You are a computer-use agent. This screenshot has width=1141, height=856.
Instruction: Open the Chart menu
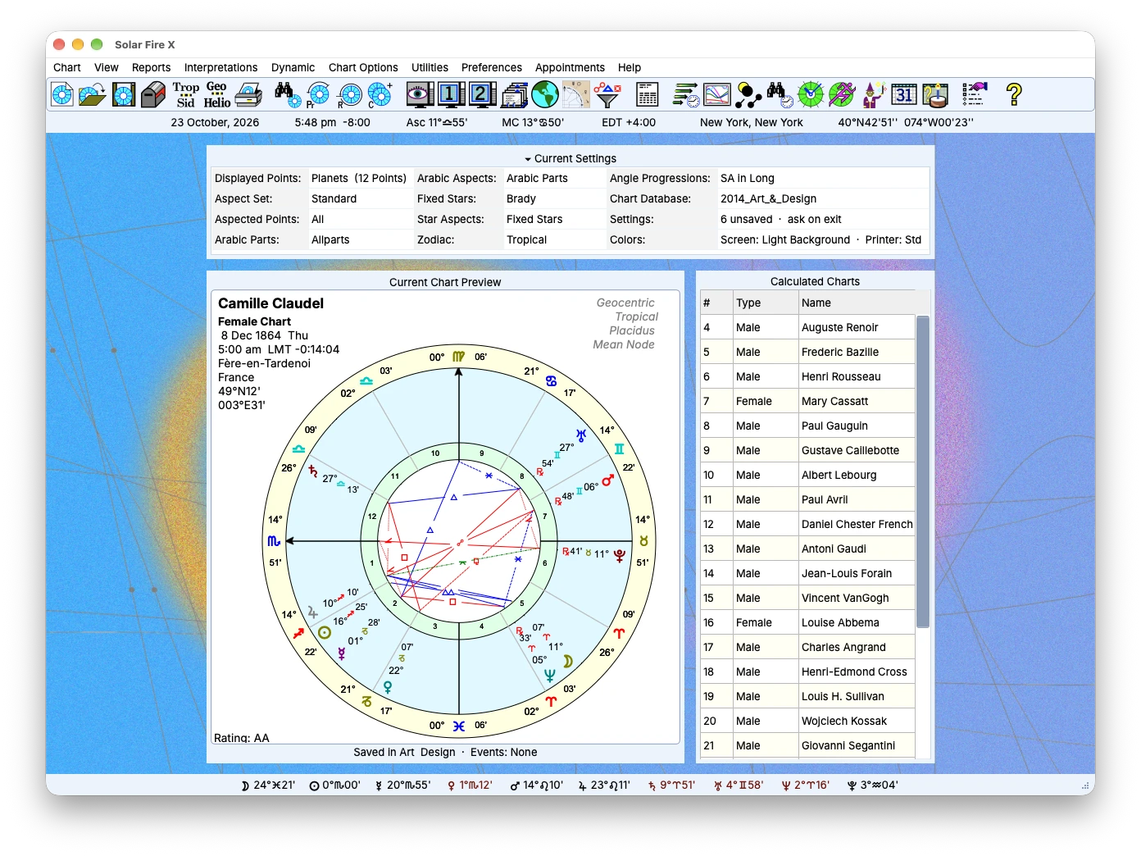tap(67, 67)
